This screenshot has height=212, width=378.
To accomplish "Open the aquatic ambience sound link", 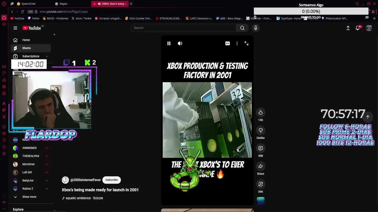I will point(84,198).
